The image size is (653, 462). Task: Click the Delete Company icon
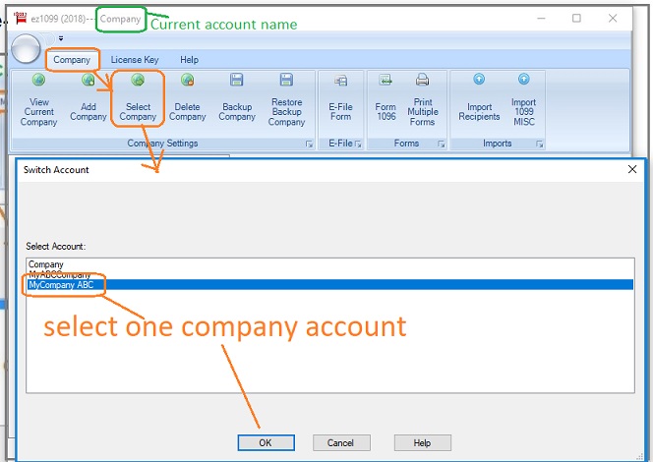coord(187,81)
